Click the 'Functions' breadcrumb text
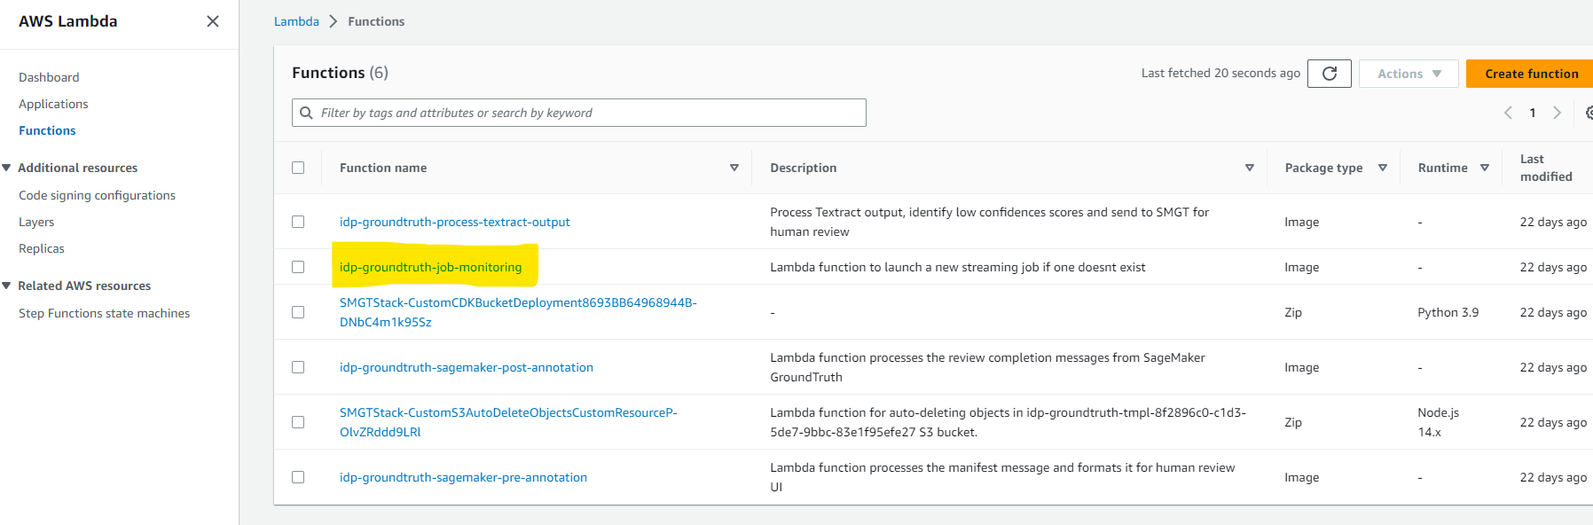The width and height of the screenshot is (1593, 525). point(376,21)
